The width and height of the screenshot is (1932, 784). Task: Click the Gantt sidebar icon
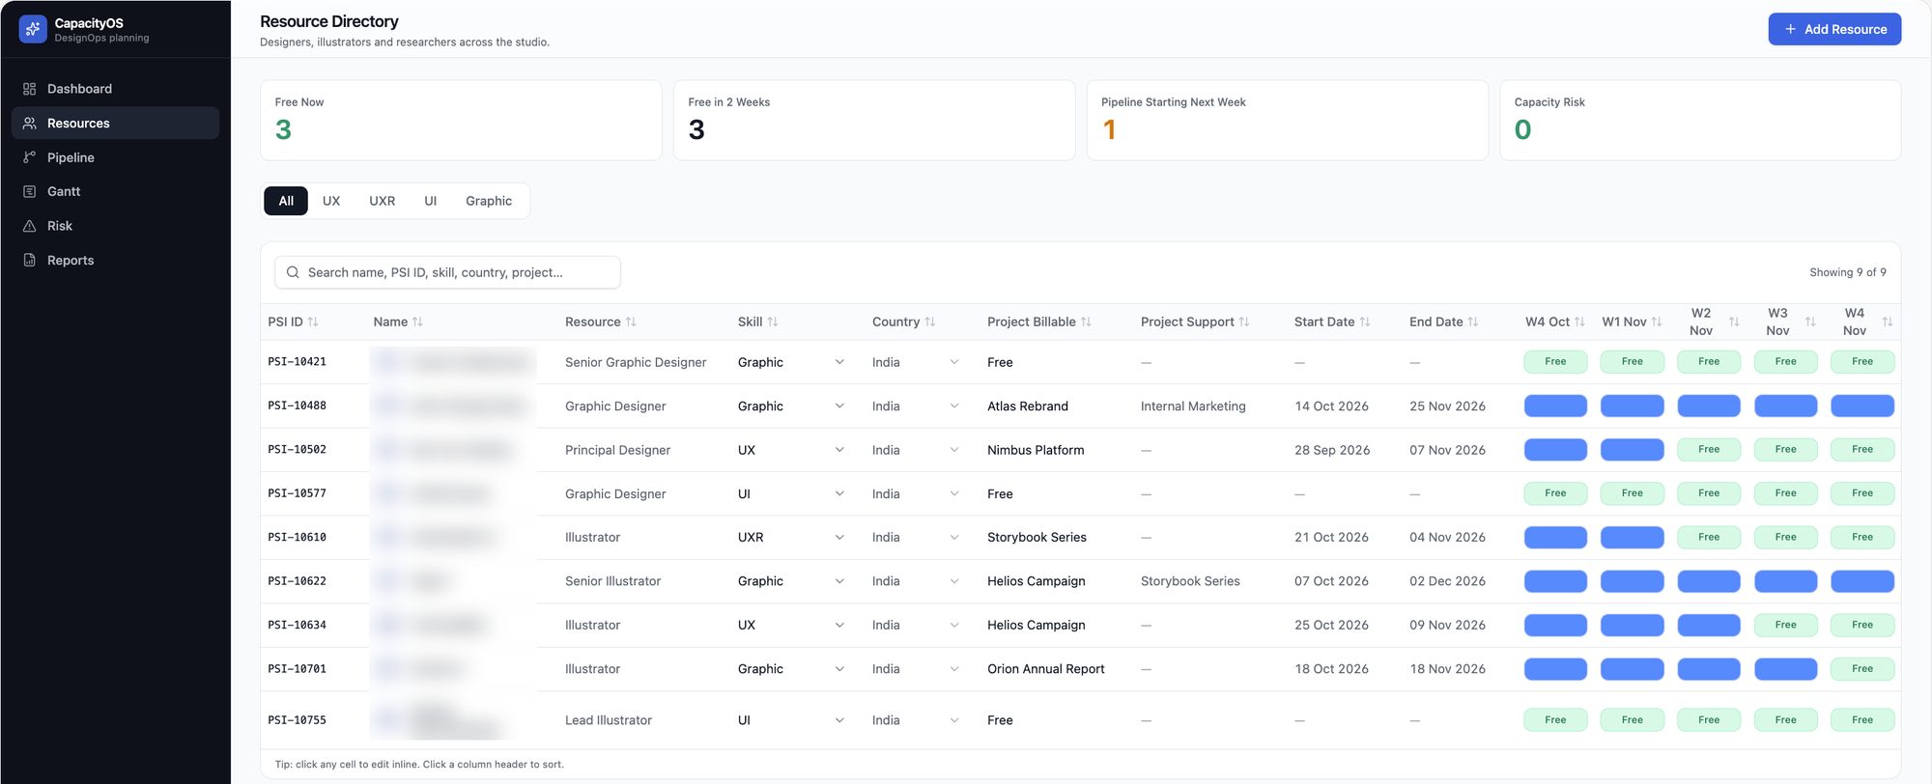[29, 191]
